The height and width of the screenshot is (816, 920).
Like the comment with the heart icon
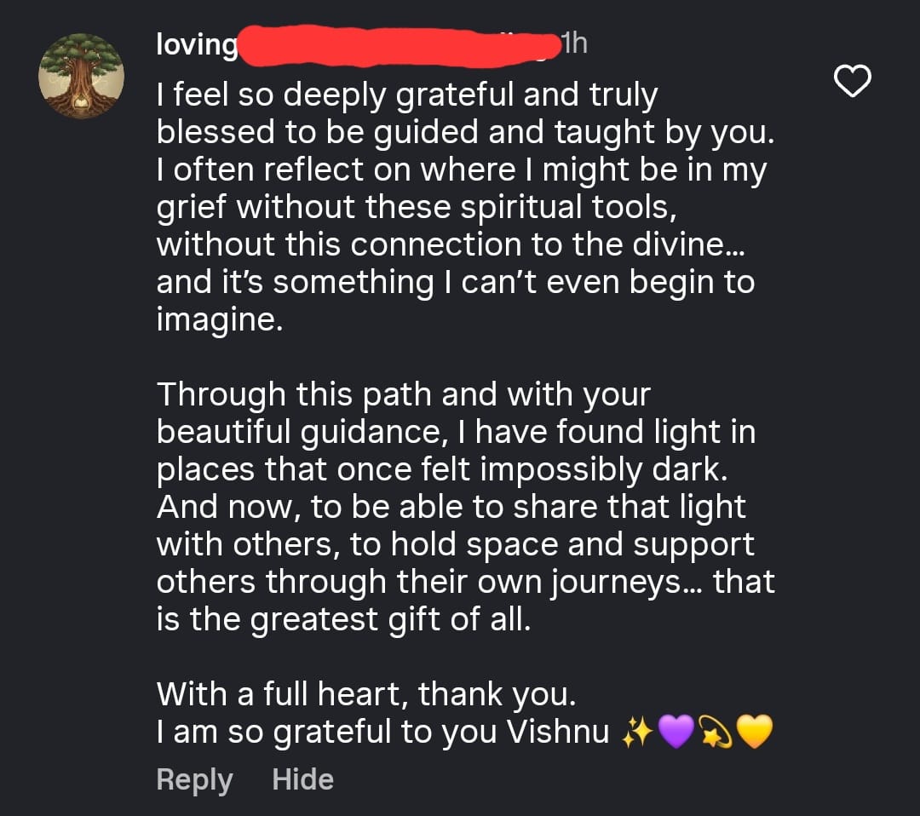coord(851,82)
